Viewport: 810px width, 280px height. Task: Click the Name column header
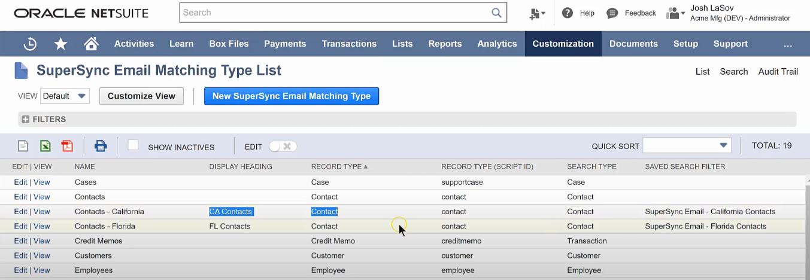click(x=85, y=166)
